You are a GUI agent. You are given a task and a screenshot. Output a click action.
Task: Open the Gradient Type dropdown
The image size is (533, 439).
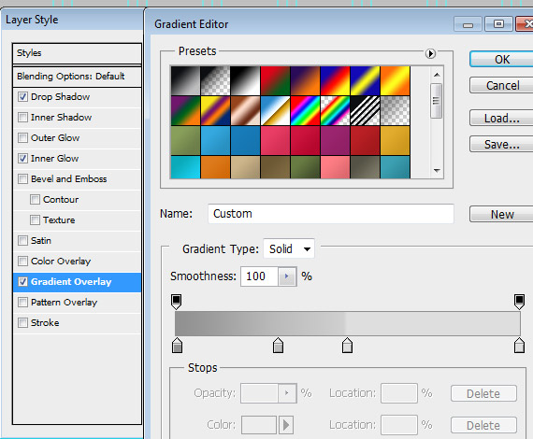289,248
